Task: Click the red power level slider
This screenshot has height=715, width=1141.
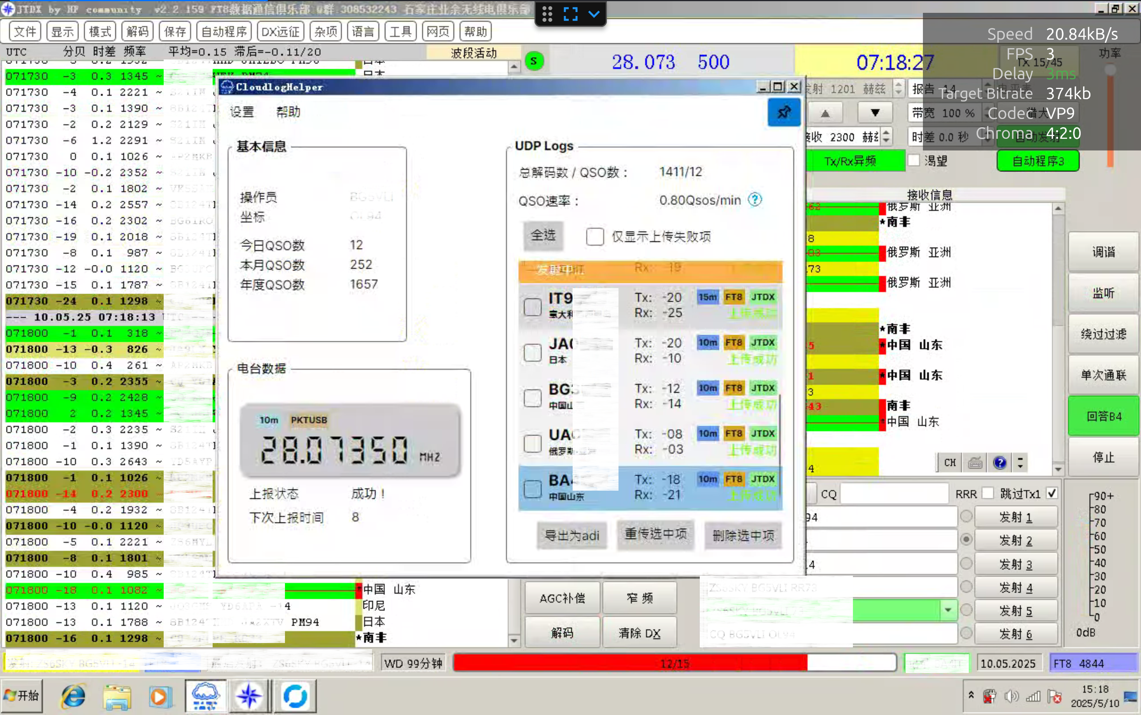Action: coord(1110,118)
